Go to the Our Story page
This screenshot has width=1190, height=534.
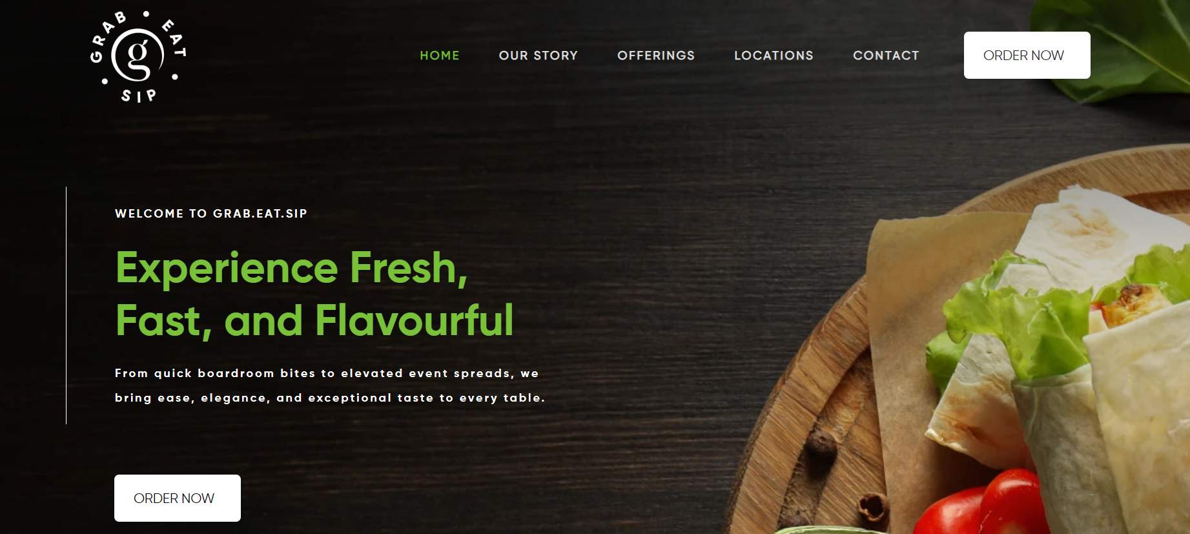coord(539,56)
